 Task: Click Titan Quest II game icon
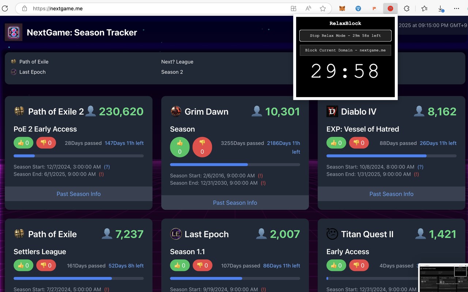pyautogui.click(x=332, y=234)
